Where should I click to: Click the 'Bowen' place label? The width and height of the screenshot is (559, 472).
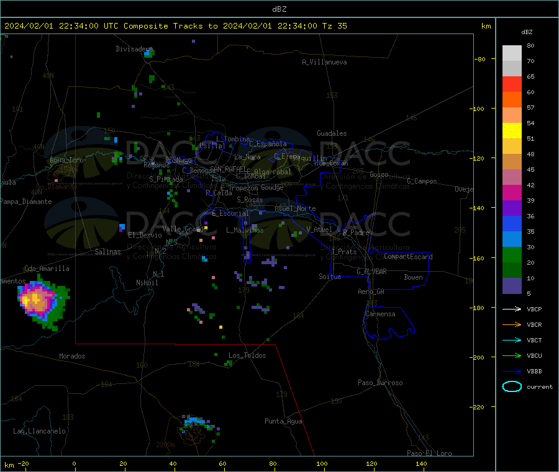413,278
